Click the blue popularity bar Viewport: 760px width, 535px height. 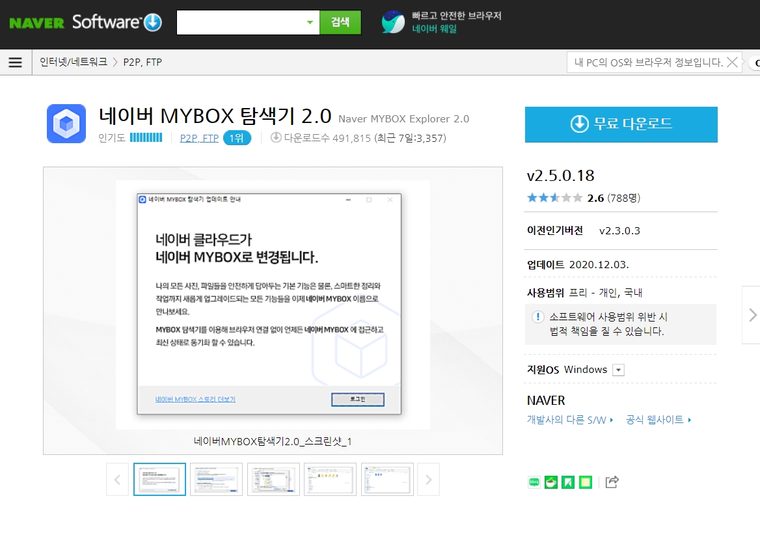[x=146, y=137]
